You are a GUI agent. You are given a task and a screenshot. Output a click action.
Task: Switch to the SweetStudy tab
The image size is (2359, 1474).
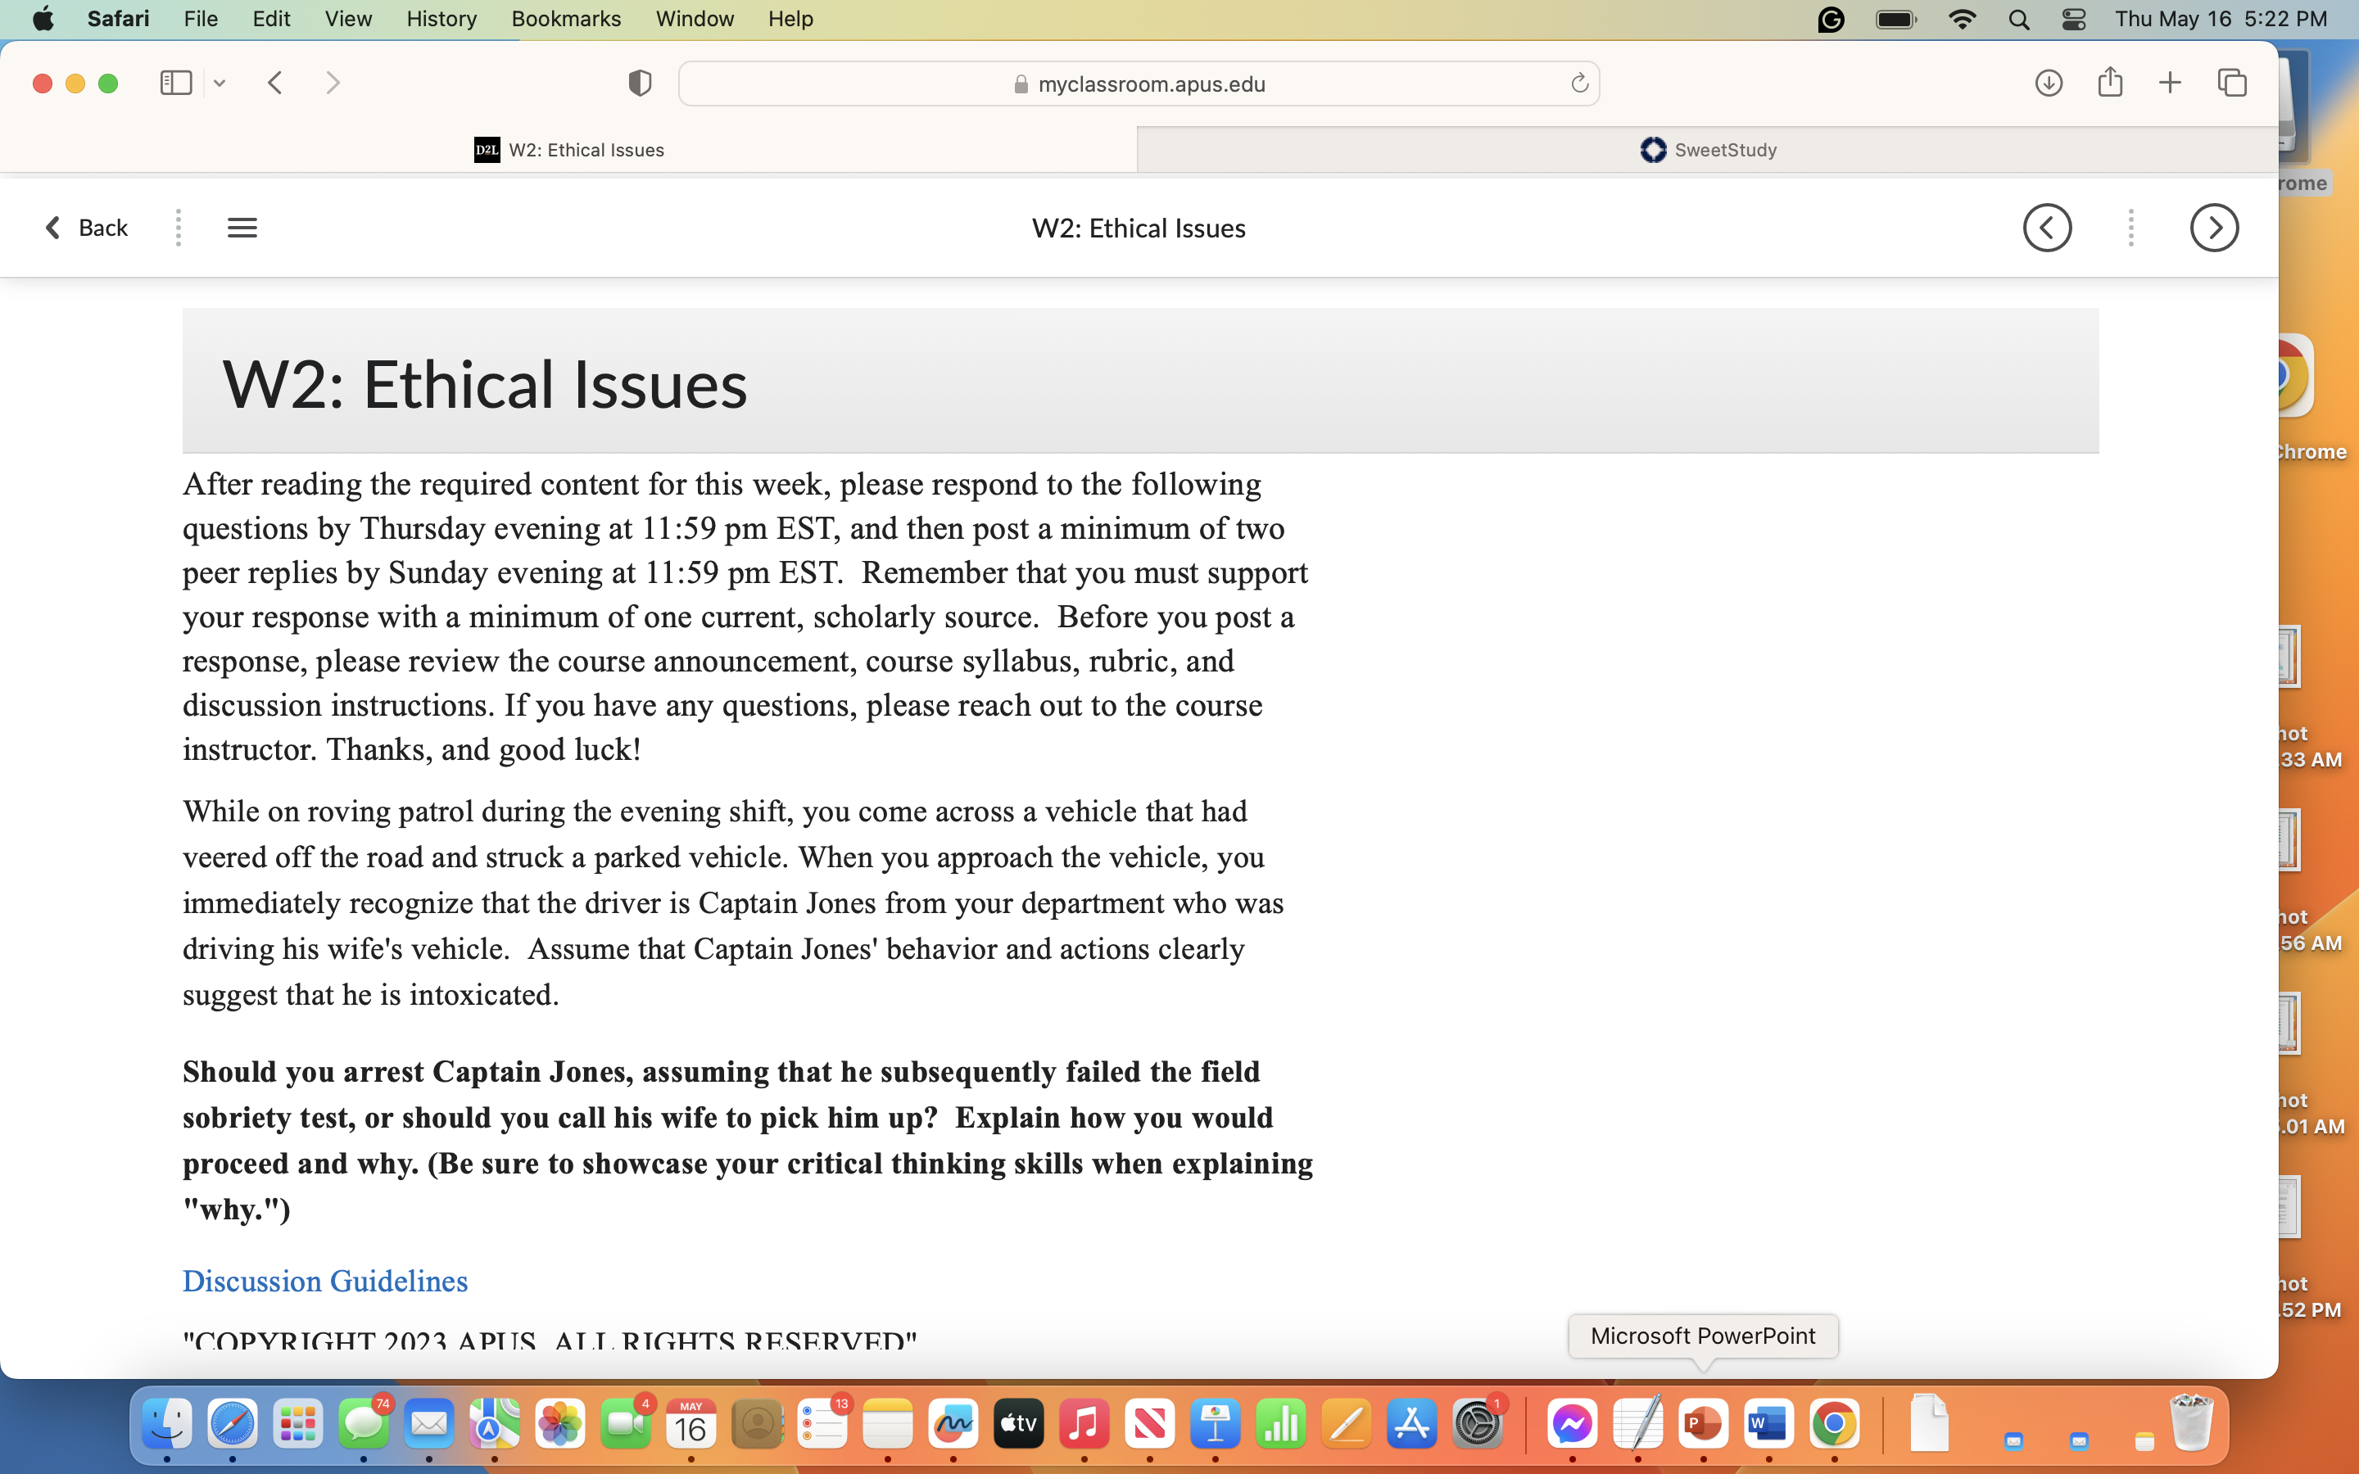click(x=1708, y=150)
